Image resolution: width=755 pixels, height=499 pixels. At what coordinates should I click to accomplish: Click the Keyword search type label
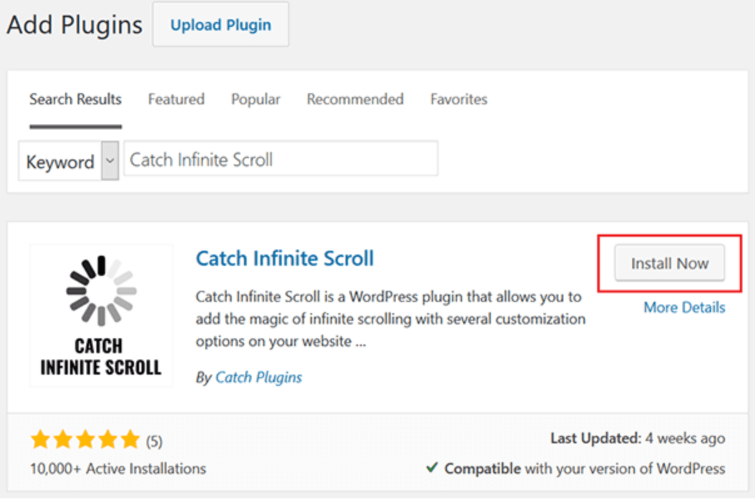[60, 162]
